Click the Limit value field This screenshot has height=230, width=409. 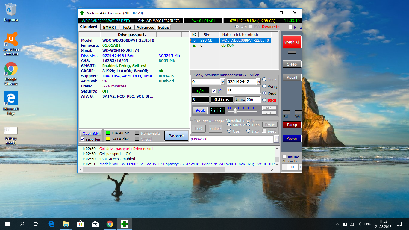[253, 99]
